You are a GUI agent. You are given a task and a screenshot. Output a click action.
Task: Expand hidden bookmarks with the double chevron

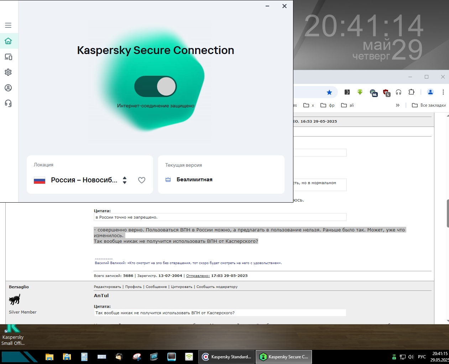pyautogui.click(x=398, y=105)
